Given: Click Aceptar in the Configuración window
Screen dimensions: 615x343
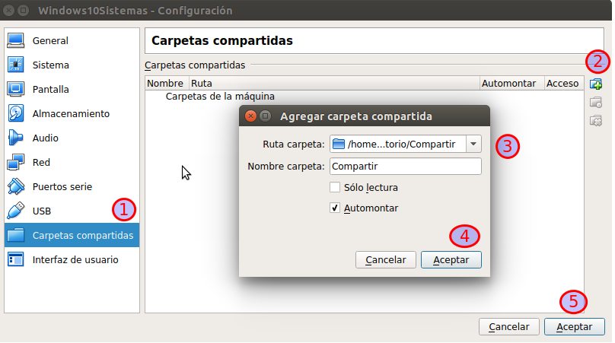Looking at the screenshot, I should [574, 326].
